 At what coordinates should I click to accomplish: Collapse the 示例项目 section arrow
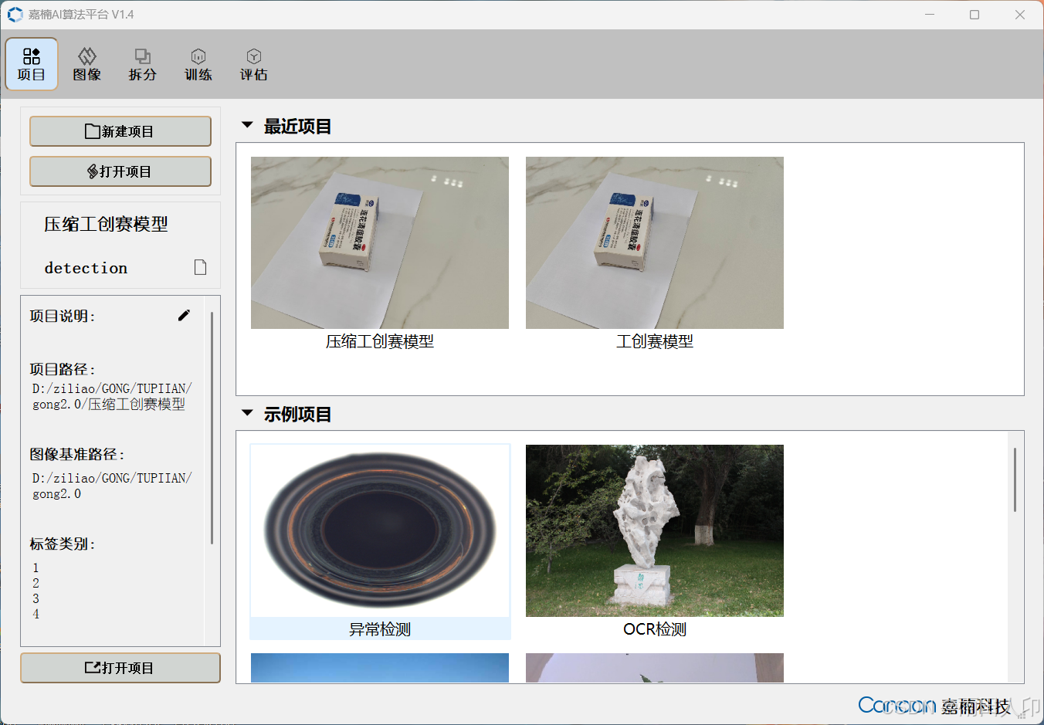coord(247,413)
